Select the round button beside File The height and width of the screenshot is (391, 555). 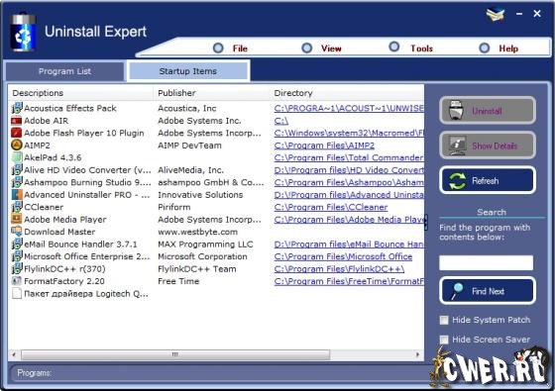click(x=218, y=49)
